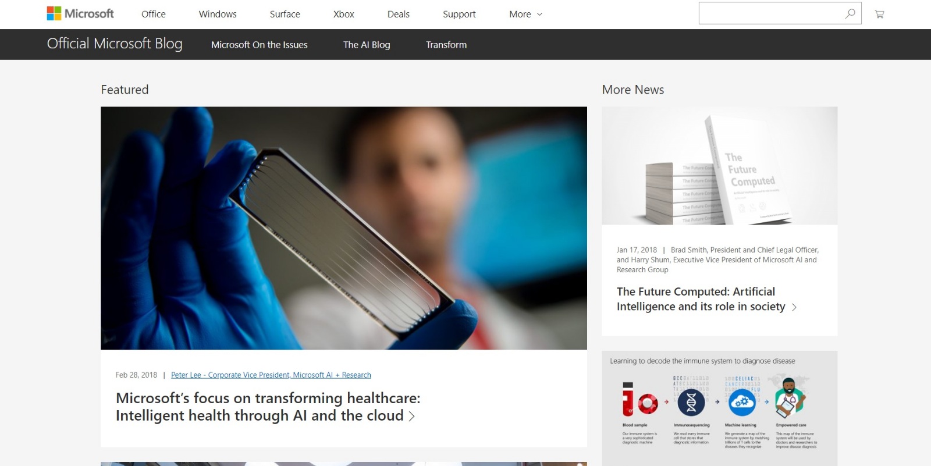Go to Surface section
The width and height of the screenshot is (931, 466).
click(285, 14)
